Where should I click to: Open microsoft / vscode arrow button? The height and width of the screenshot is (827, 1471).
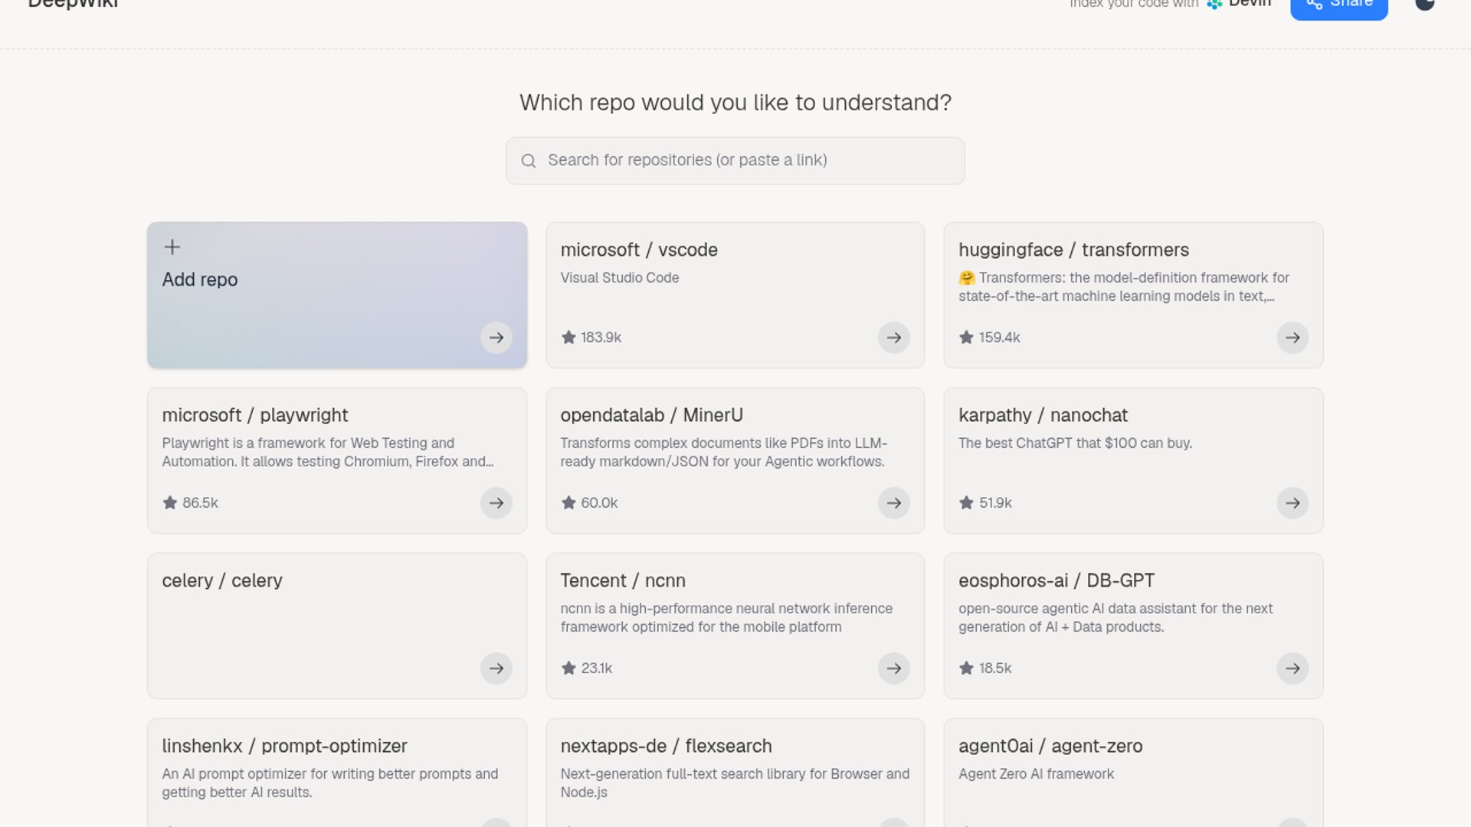tap(894, 338)
